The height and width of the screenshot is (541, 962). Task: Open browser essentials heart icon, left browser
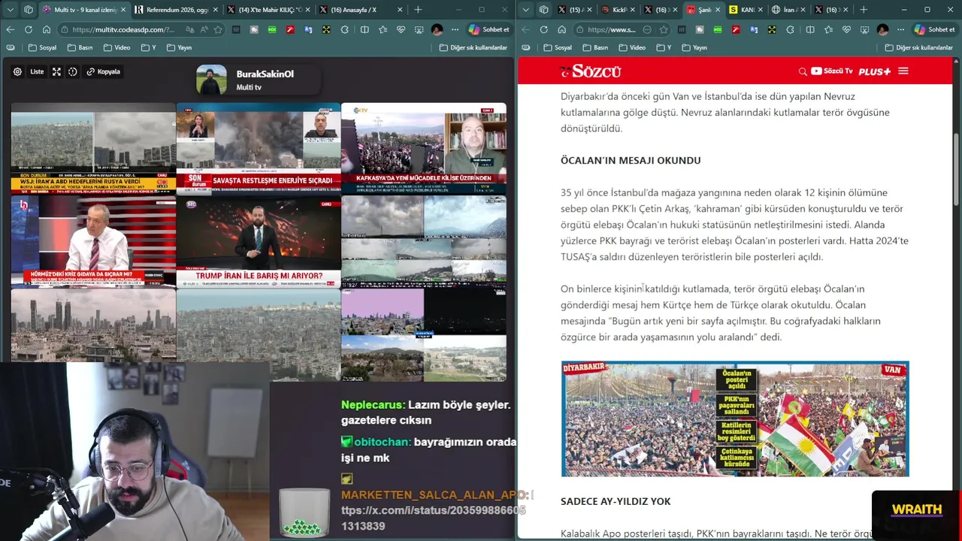401,29
